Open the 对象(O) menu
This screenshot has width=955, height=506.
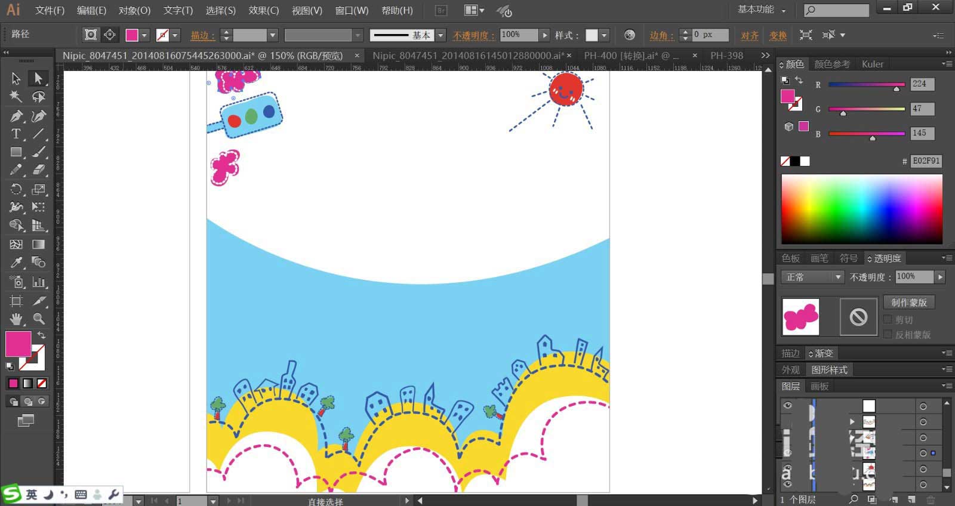[134, 10]
